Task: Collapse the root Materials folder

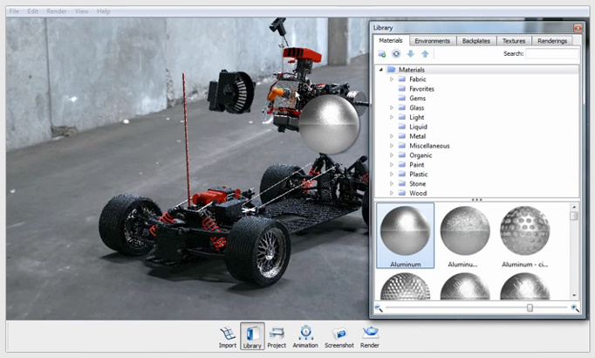Action: tap(381, 70)
